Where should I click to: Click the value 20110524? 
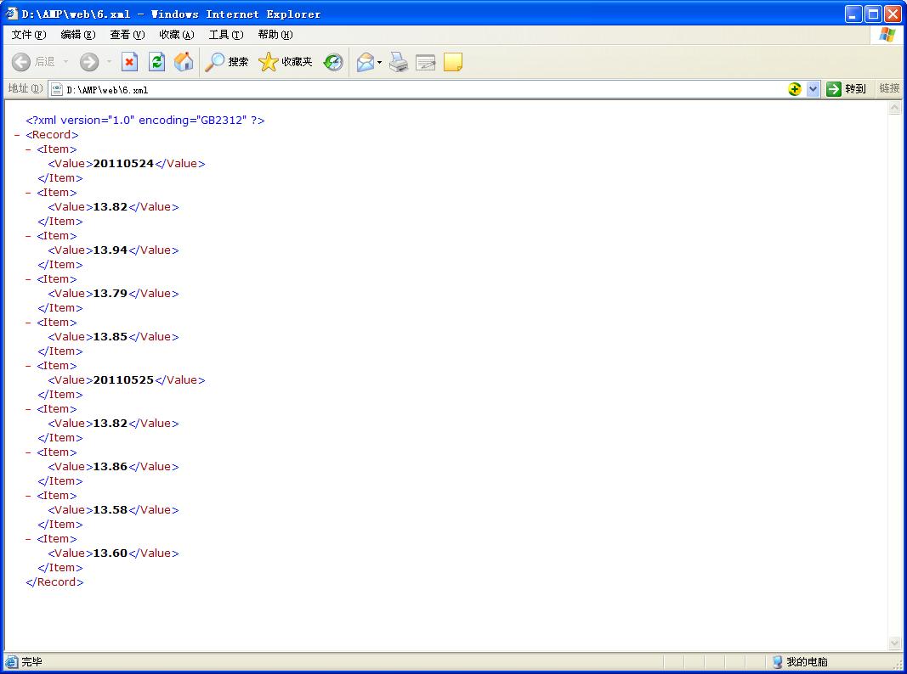[123, 164]
